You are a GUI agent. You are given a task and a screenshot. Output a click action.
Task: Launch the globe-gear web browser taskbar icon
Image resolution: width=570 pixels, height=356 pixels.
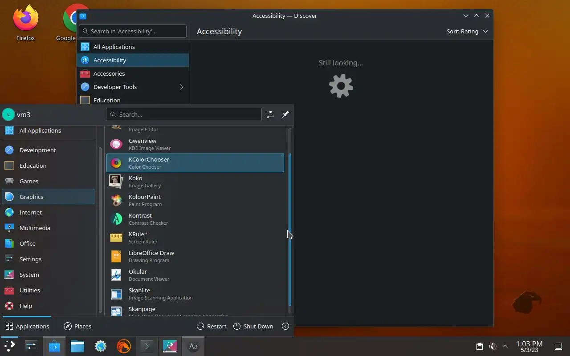coord(101,346)
